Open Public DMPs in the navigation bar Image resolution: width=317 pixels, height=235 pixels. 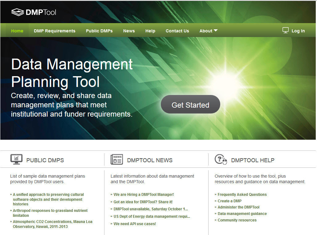[x=99, y=31]
